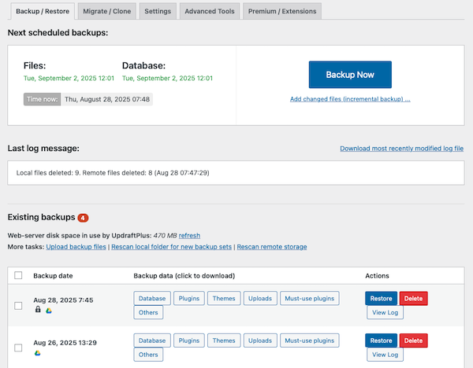Delete the Aug 26, 2025 backup

point(413,340)
